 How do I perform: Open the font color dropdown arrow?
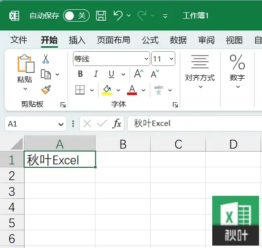point(143,90)
